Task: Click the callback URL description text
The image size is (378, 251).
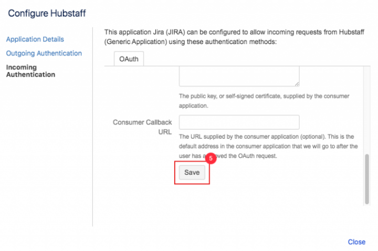Action: coord(268,146)
